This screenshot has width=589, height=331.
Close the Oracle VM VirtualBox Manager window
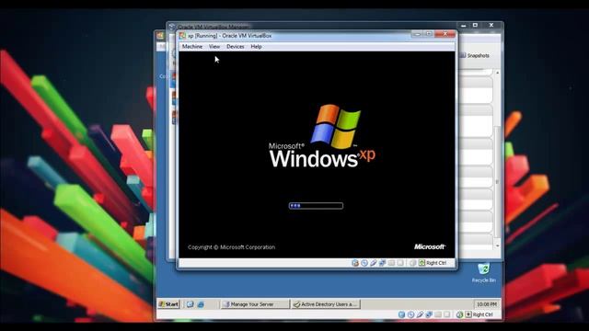tap(491, 25)
